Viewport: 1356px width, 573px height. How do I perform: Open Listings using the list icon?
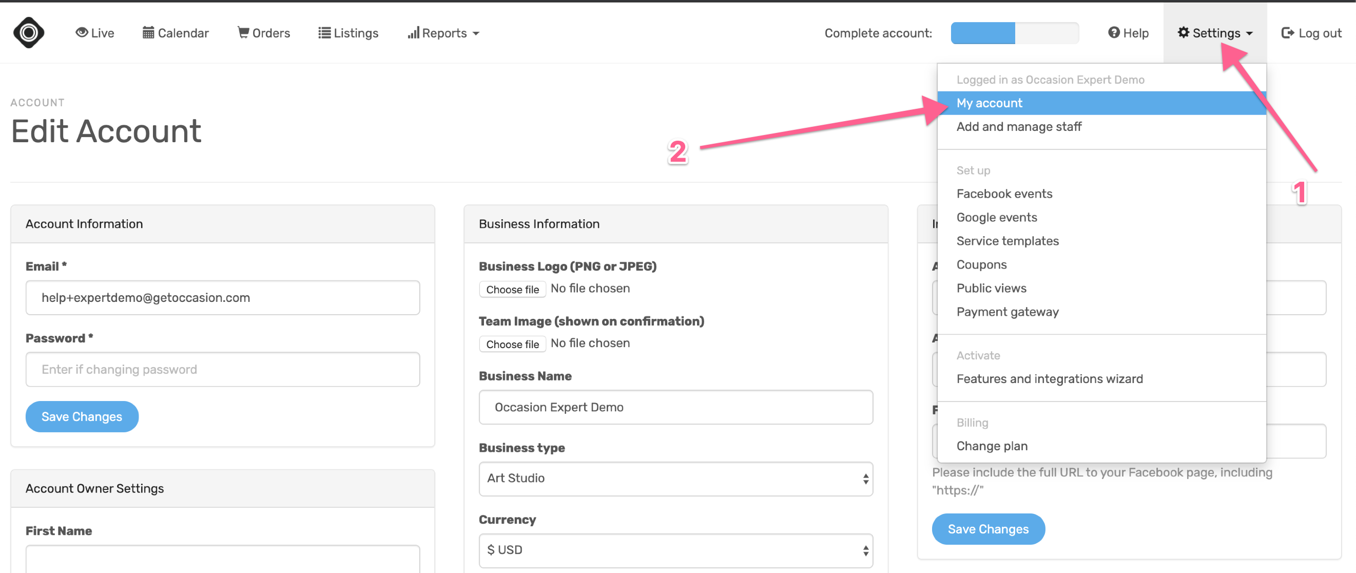click(325, 32)
